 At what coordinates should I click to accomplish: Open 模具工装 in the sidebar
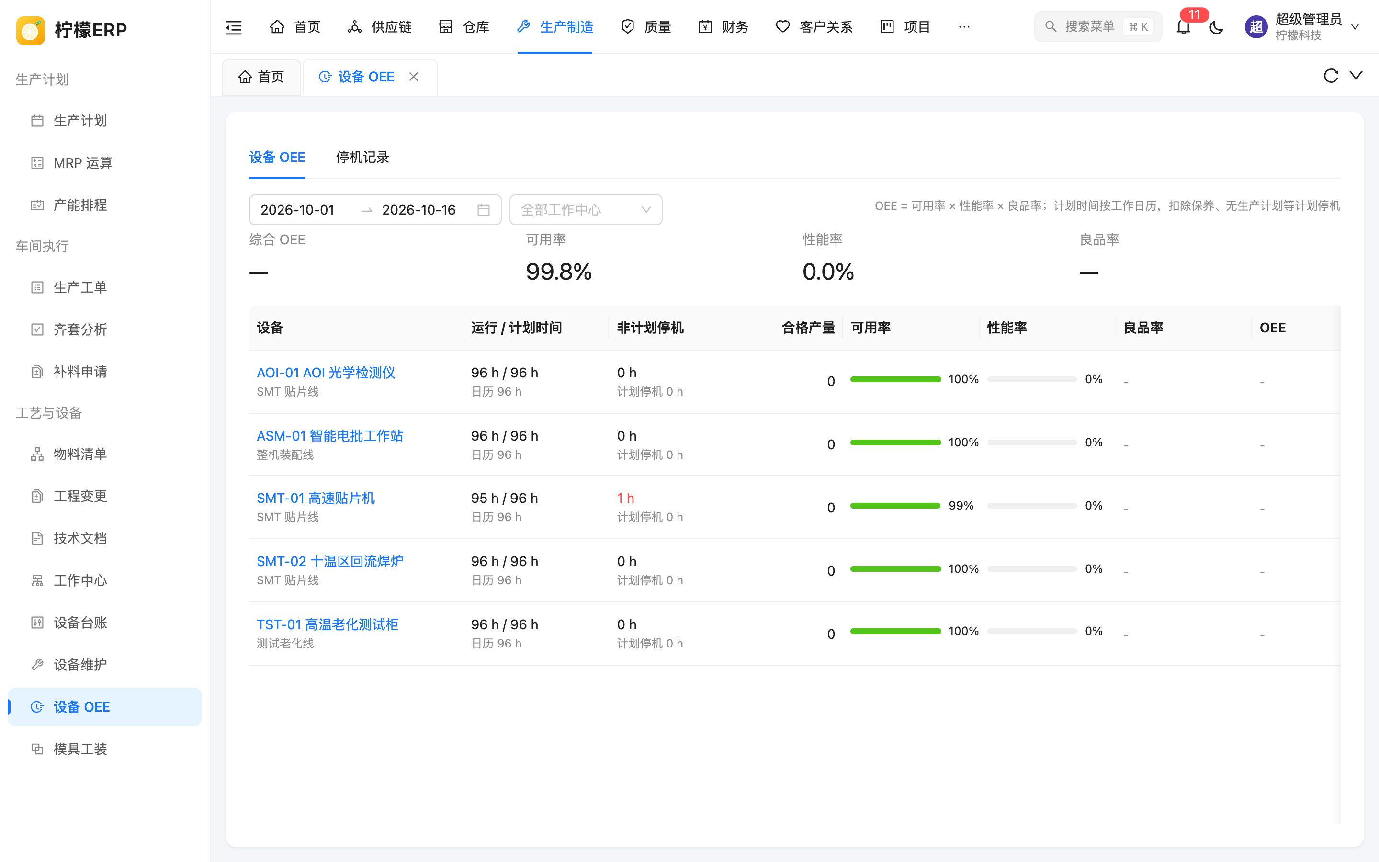105,749
